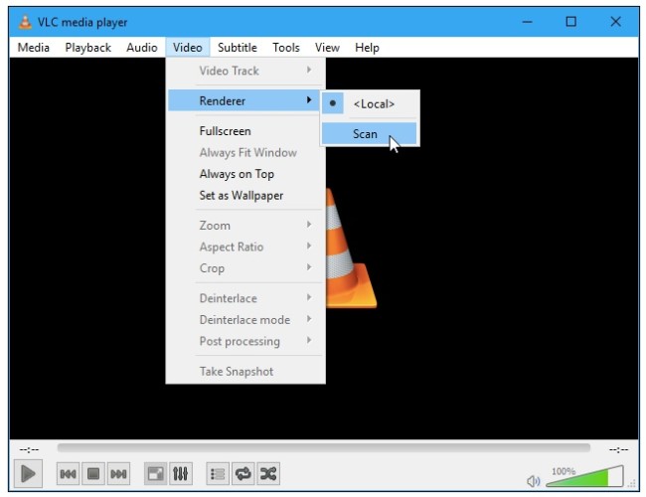The width and height of the screenshot is (646, 497).
Task: Click the elapsed time label left of seek bar
Action: [29, 449]
